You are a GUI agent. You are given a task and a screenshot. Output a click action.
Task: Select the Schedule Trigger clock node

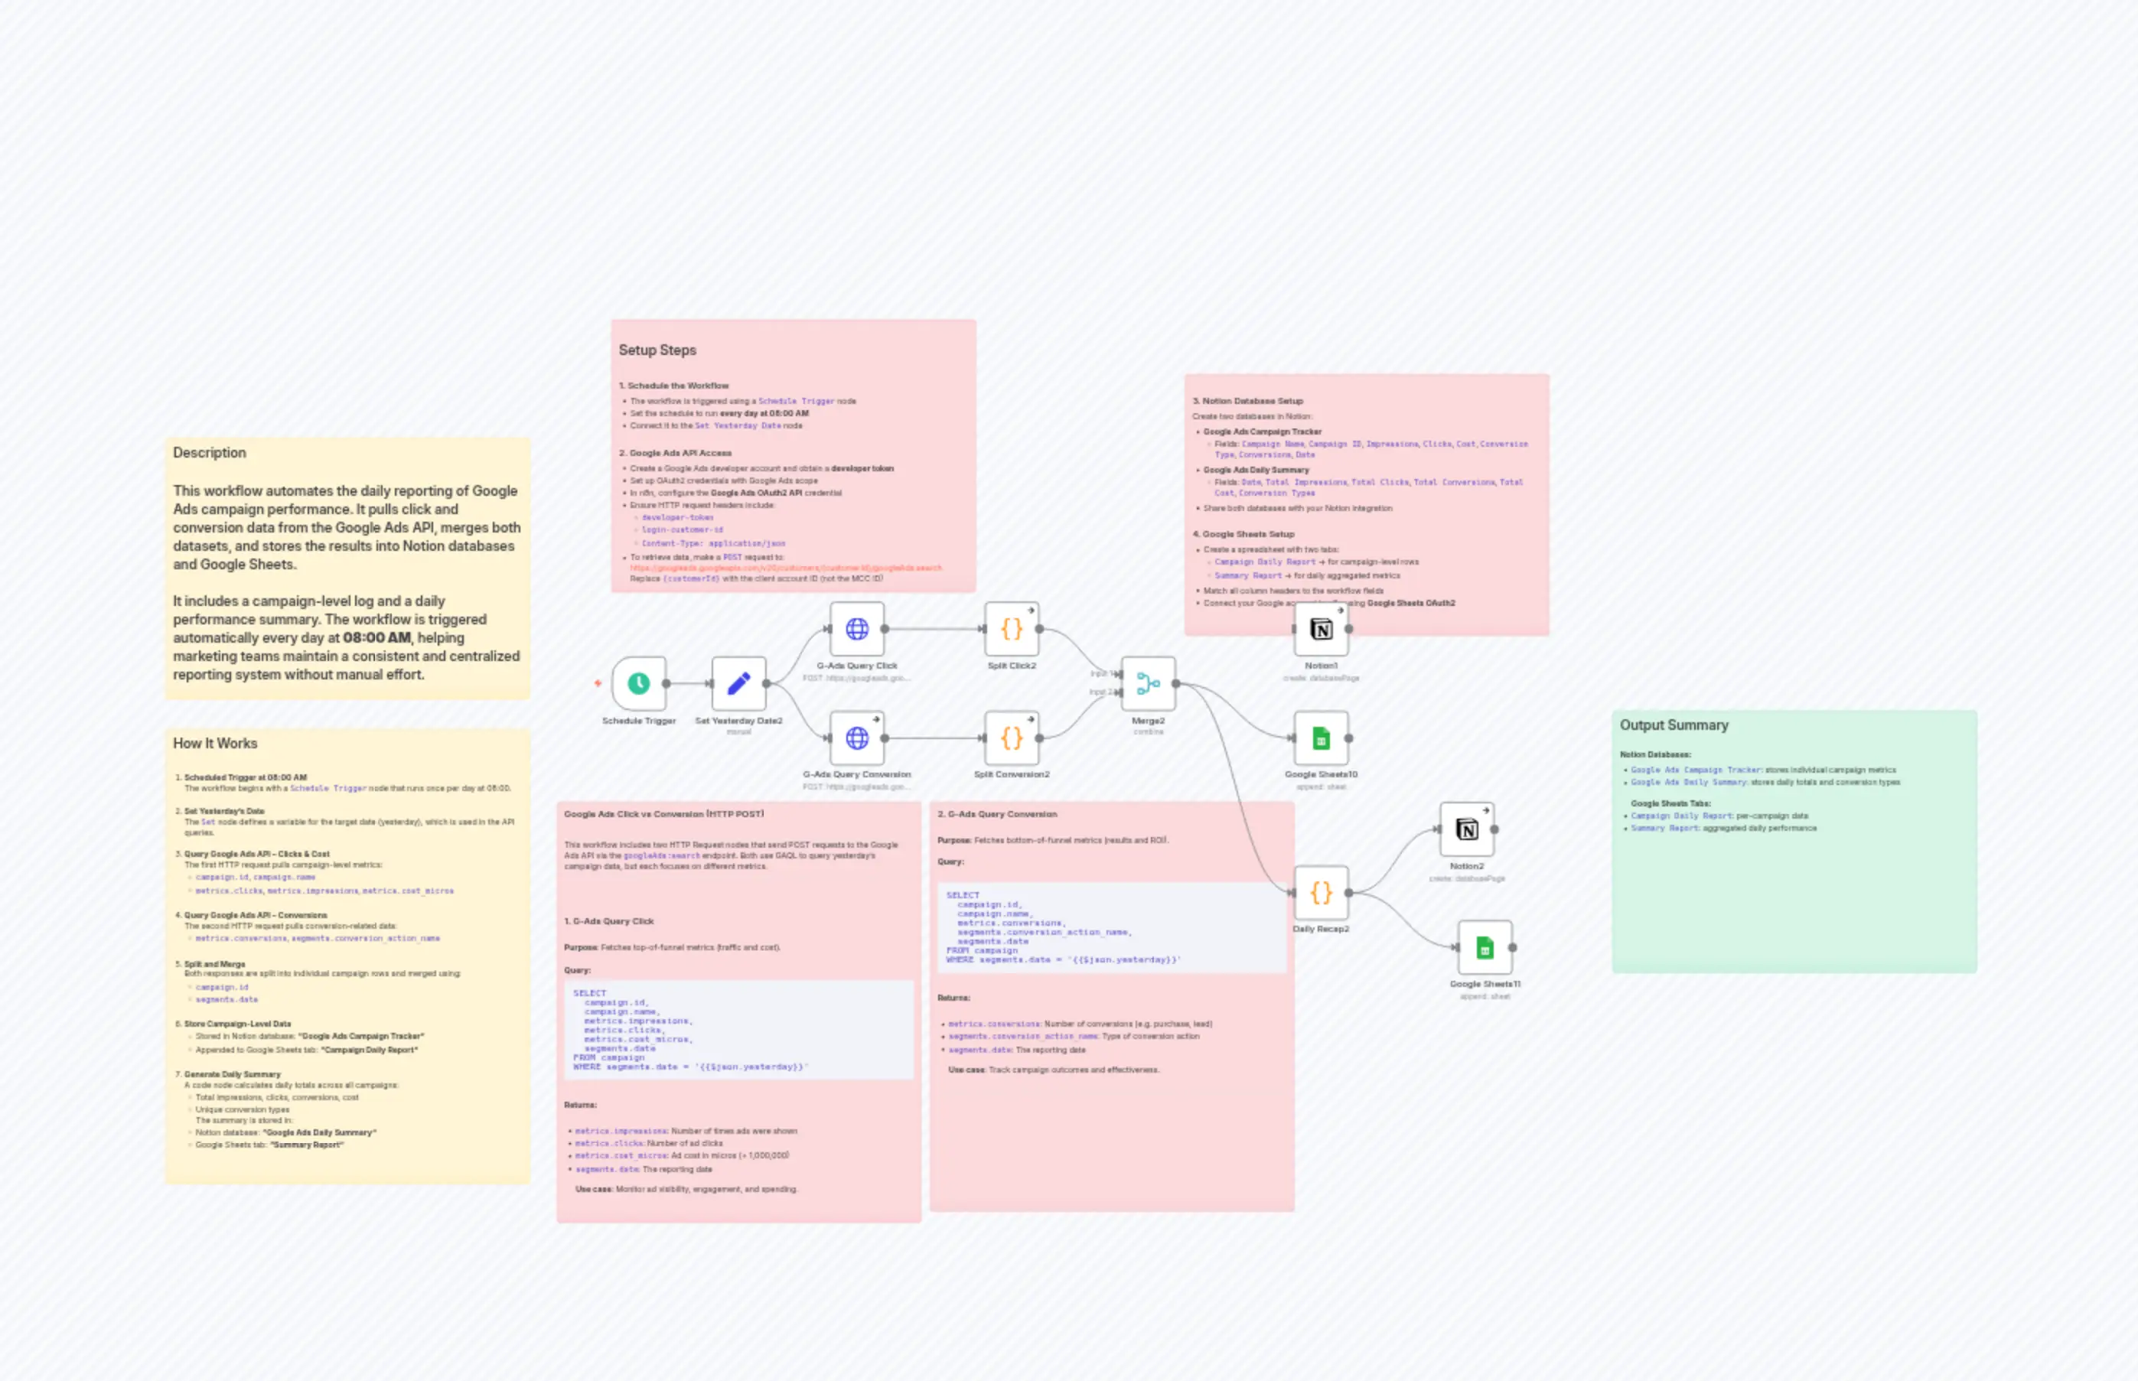pyautogui.click(x=638, y=683)
